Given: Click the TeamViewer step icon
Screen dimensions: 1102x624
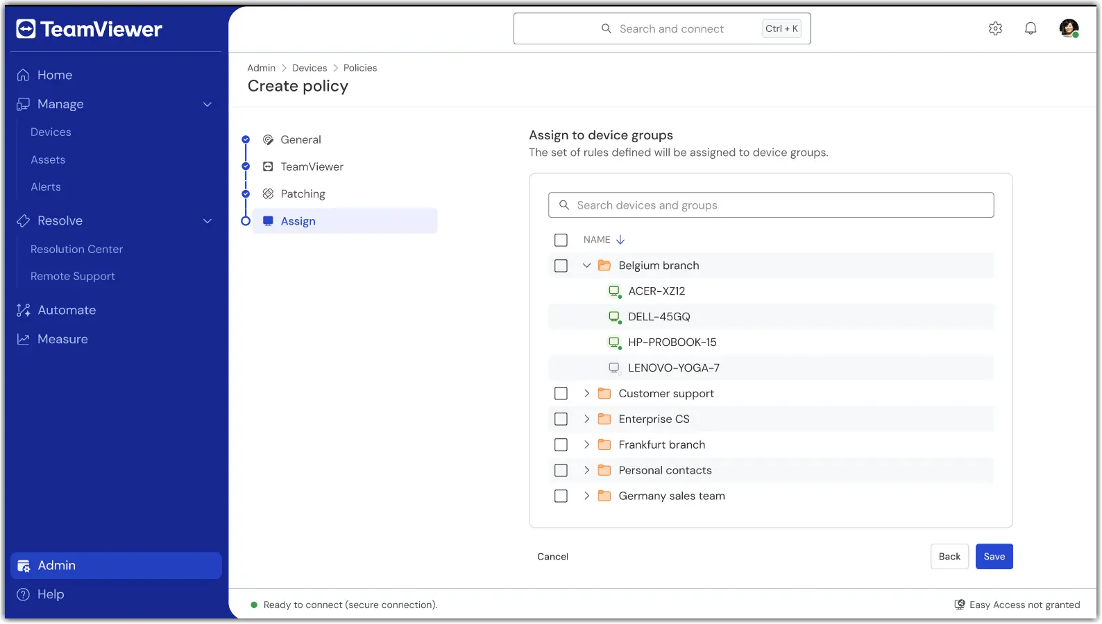Looking at the screenshot, I should tap(268, 166).
